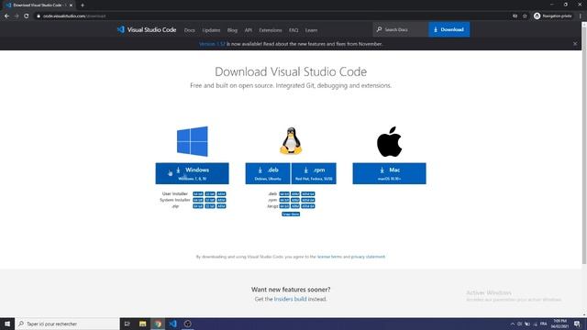This screenshot has height=330, width=587.
Task: Open the Insiders build link
Action: 290,299
